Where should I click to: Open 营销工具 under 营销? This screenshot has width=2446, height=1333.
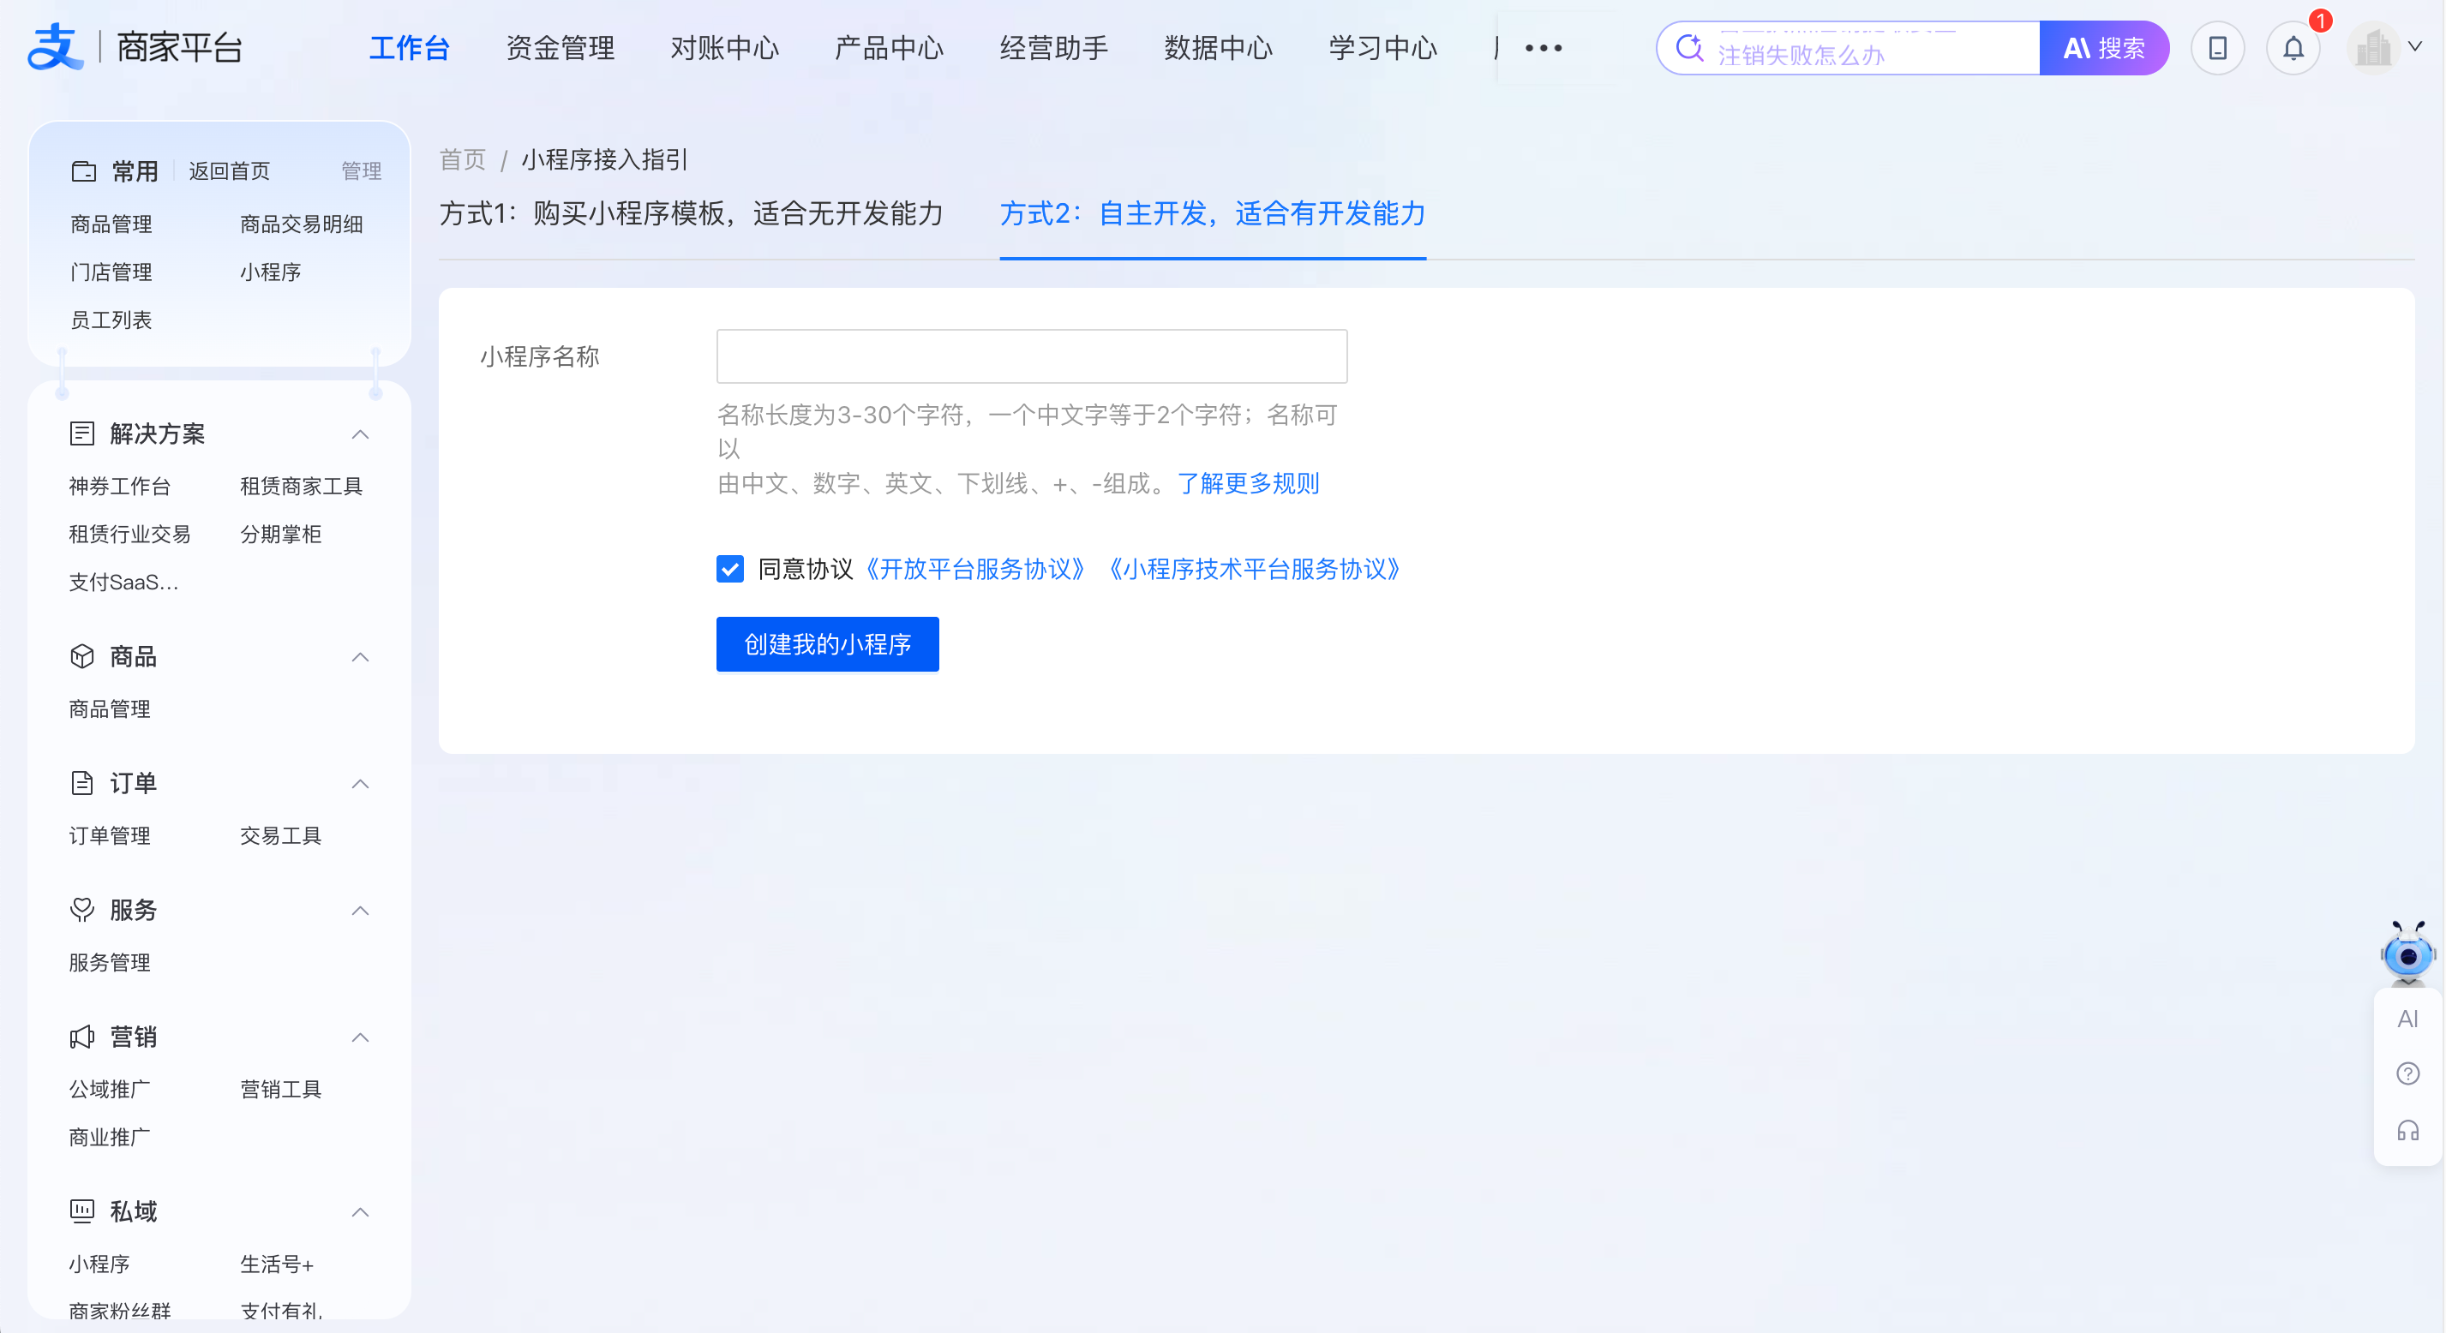tap(281, 1089)
